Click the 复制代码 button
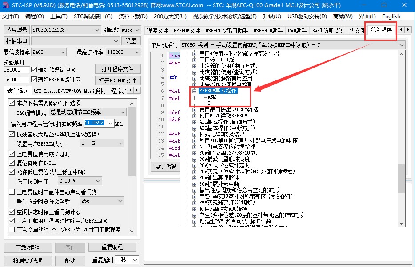Viewport: 415px width, 267px height. (165, 167)
